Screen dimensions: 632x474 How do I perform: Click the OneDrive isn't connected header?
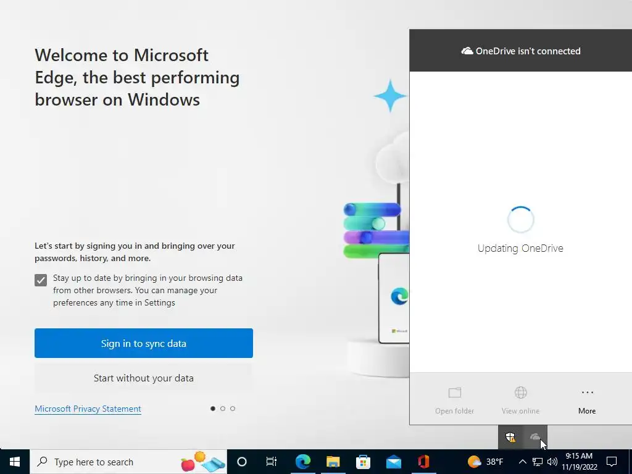pos(521,51)
